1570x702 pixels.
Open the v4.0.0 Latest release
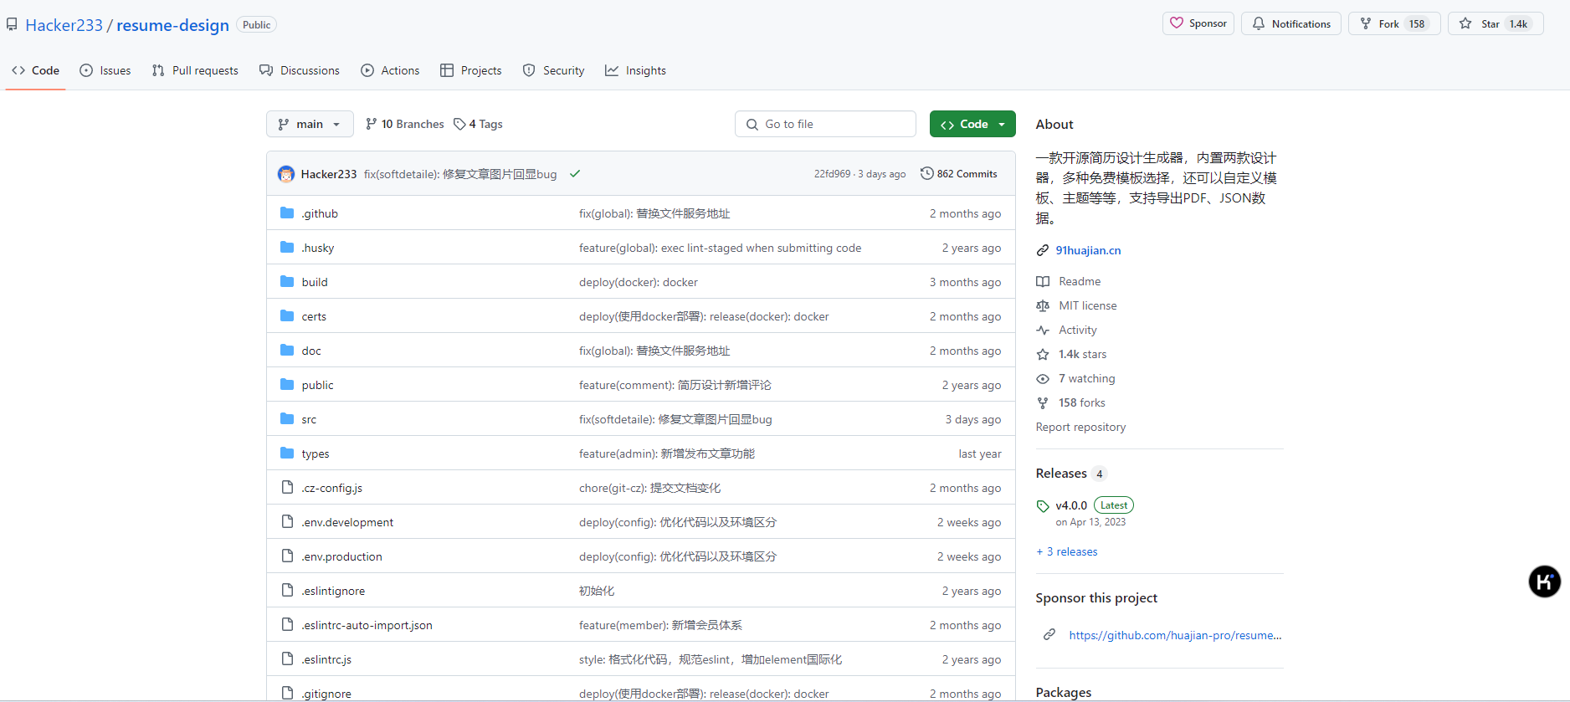(x=1094, y=505)
